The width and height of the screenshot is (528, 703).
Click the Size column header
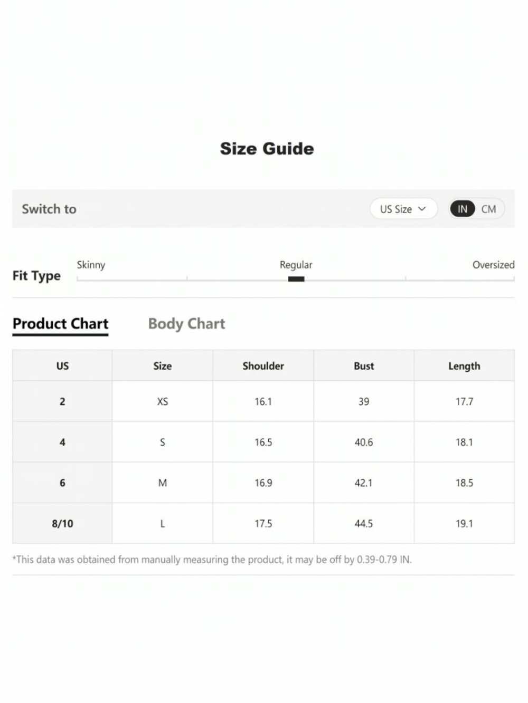(163, 365)
